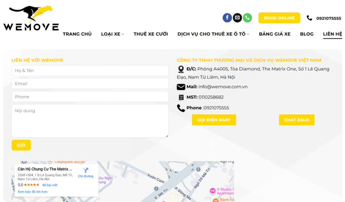Click the WEMOVE cheetah logo
Screen dimensions: 345x202
click(31, 18)
